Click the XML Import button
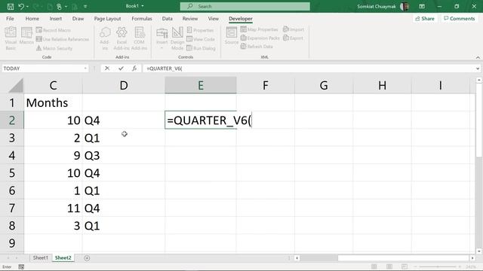Viewport: 483px width, 271px height. click(294, 29)
